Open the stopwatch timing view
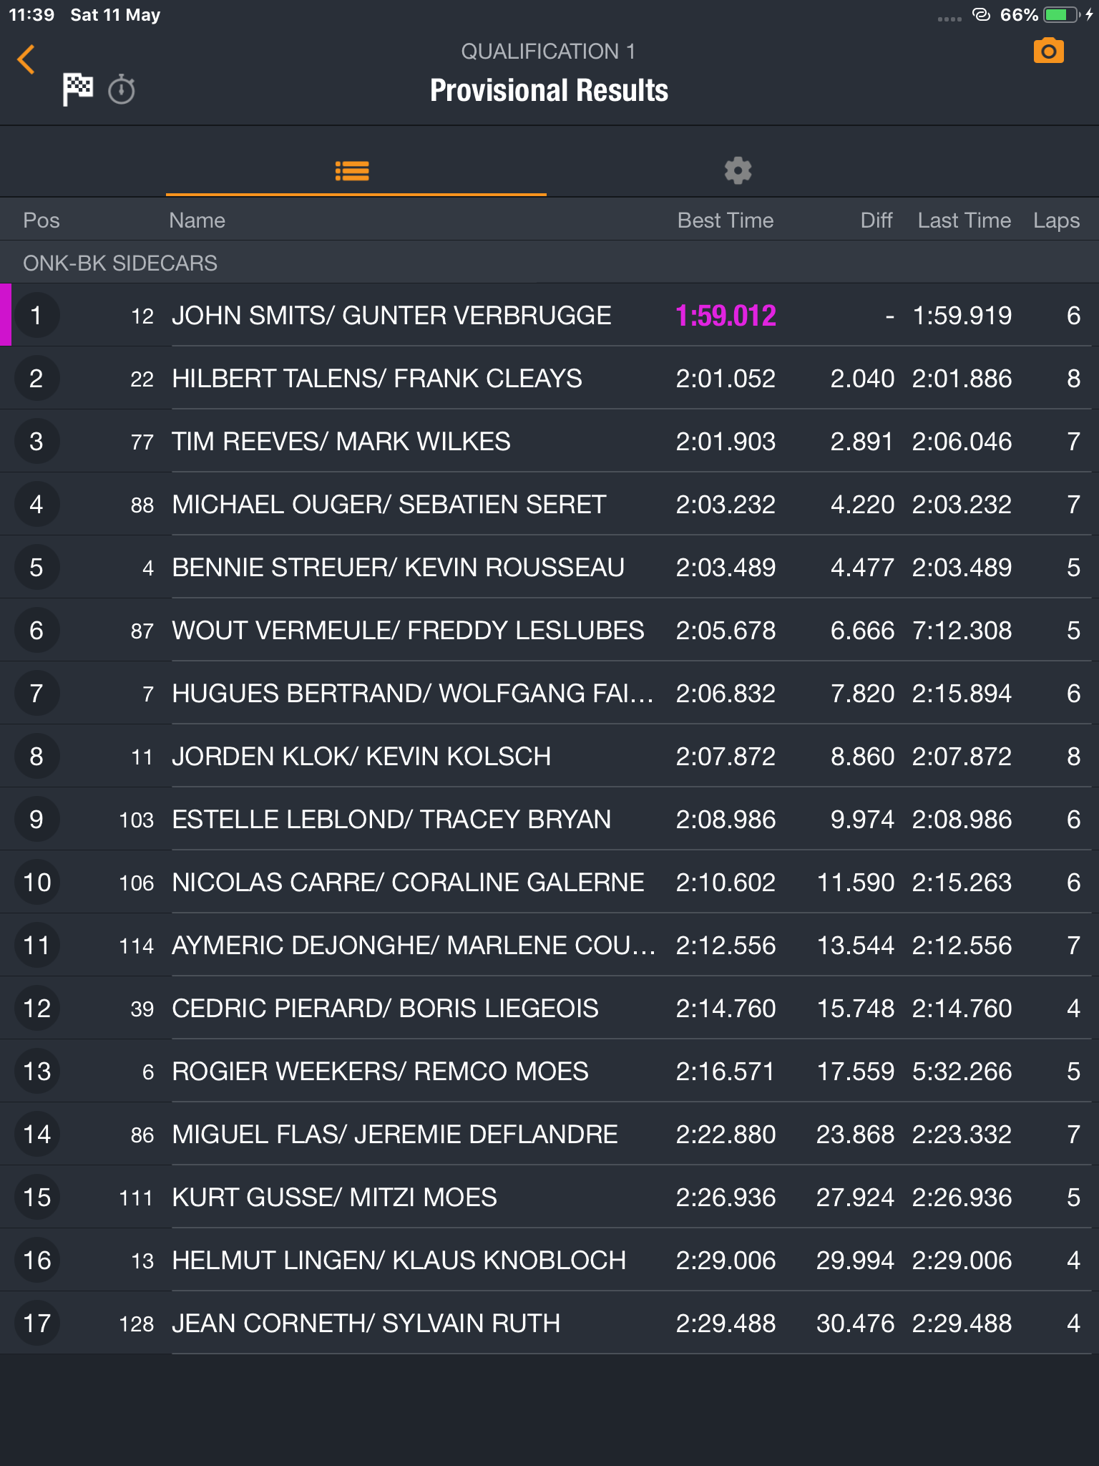 [x=122, y=89]
